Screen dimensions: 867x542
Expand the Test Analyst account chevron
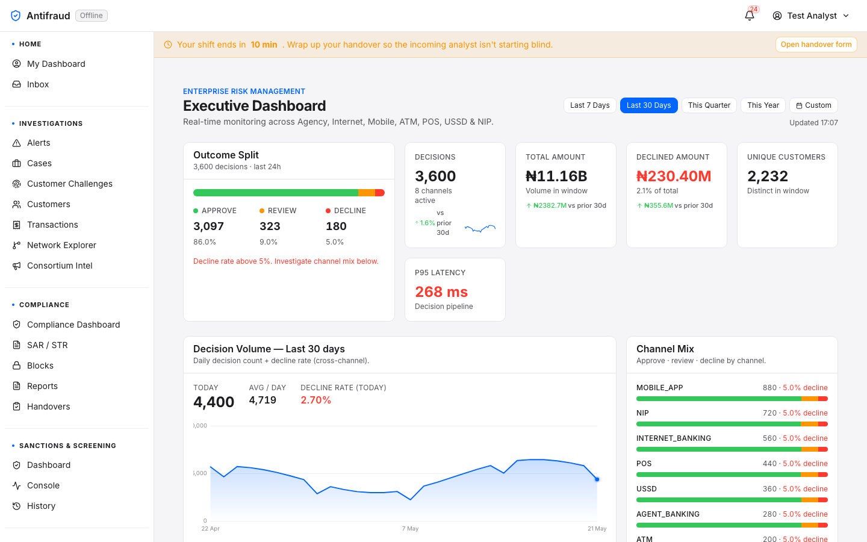pos(846,16)
